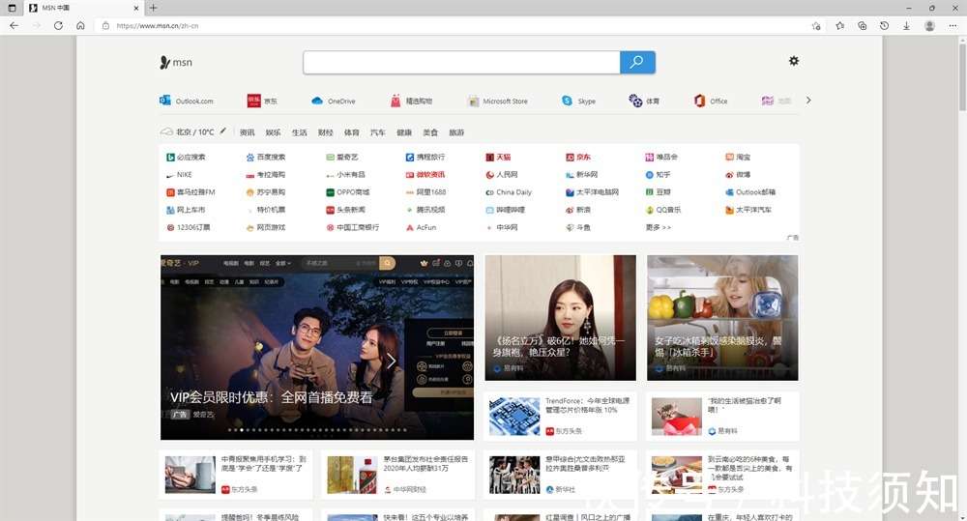967x521 pixels.
Task: Switch to the 资讯 news tab
Action: [248, 132]
